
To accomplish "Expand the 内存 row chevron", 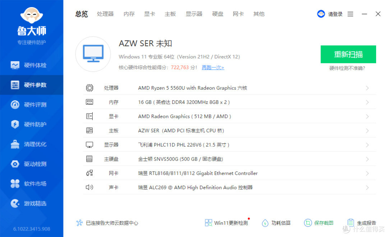I will (367, 102).
